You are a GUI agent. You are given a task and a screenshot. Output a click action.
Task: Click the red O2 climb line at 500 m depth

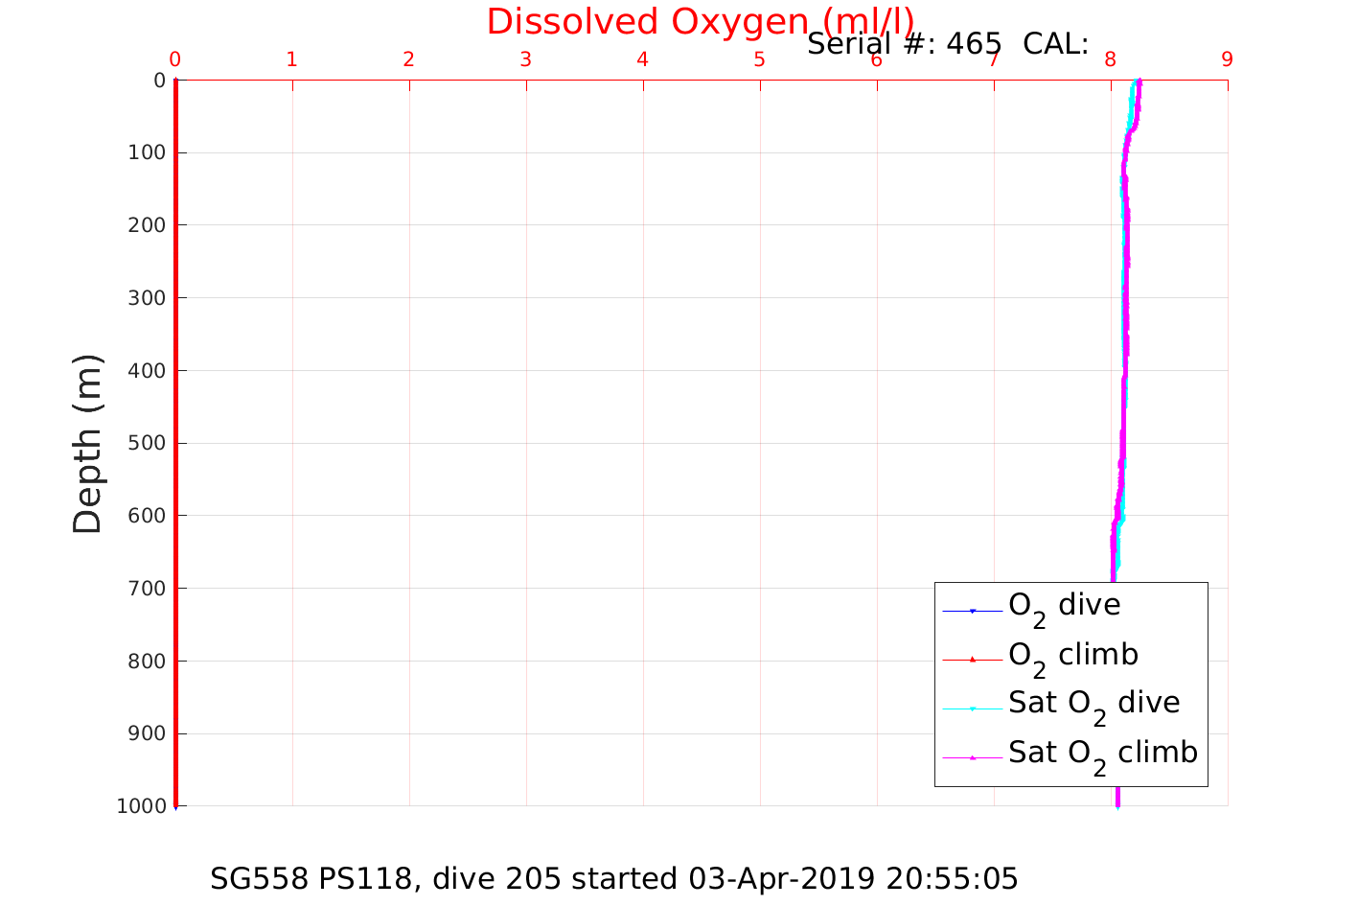click(x=176, y=443)
